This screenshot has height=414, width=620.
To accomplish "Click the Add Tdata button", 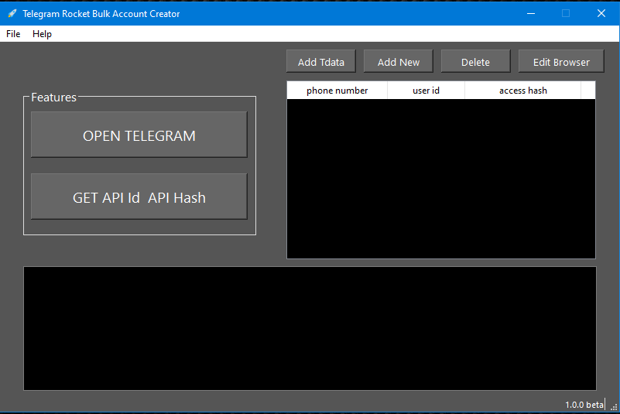I will pyautogui.click(x=321, y=62).
